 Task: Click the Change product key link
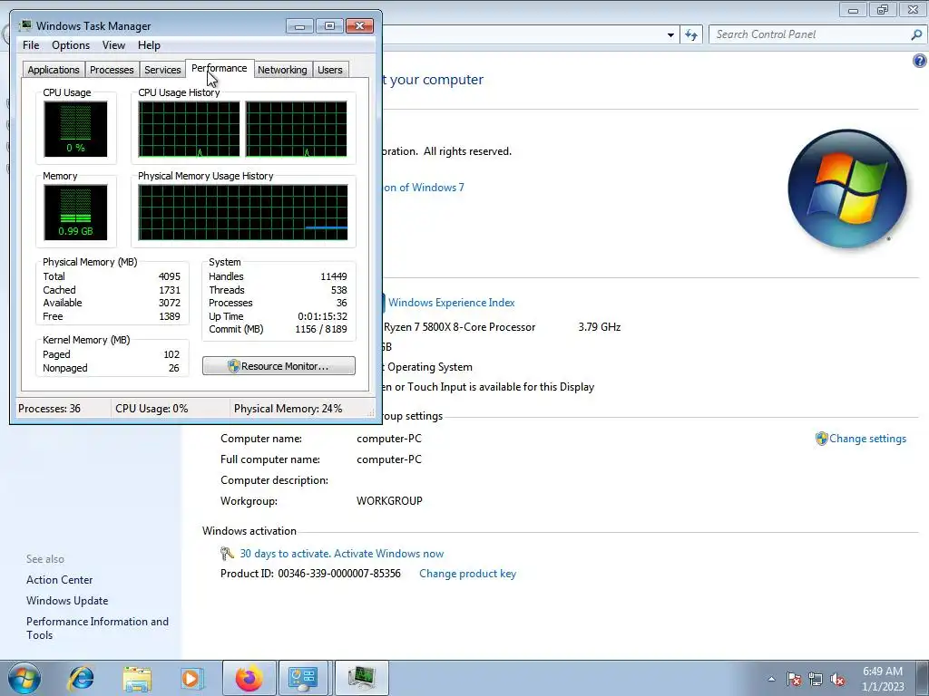(467, 574)
